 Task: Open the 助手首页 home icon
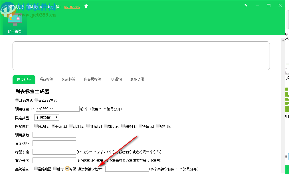(x=15, y=24)
